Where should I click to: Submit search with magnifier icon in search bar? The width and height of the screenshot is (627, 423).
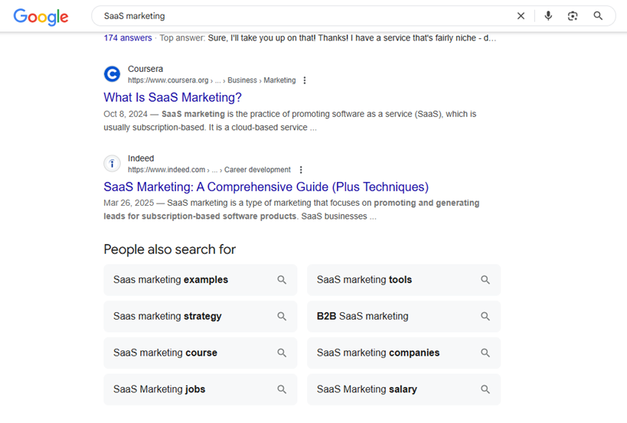[x=598, y=16]
